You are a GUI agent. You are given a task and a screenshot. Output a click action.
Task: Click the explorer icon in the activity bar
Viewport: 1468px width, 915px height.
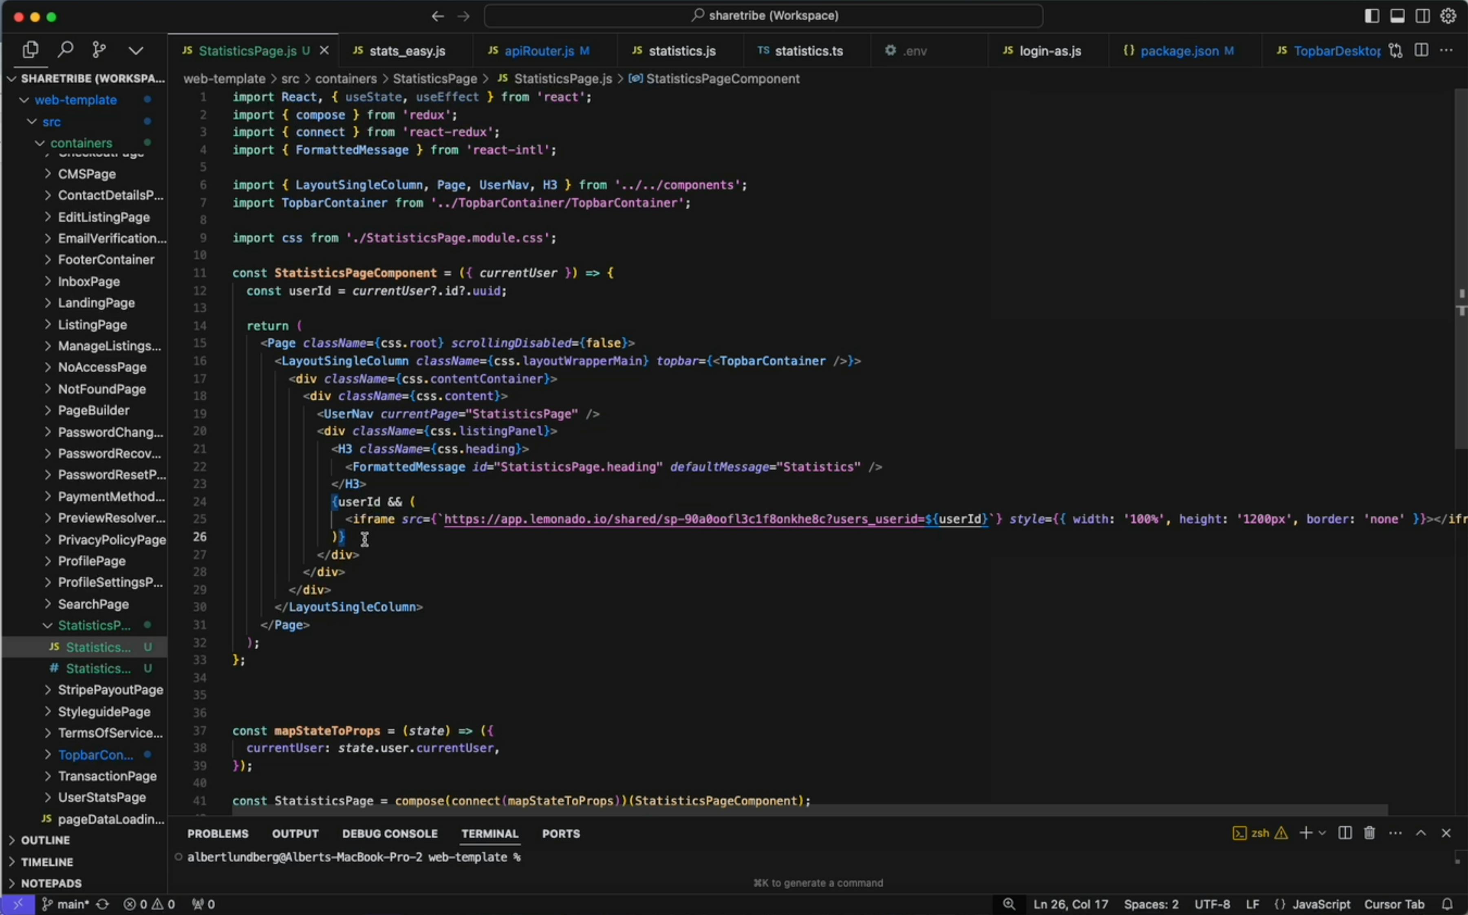(x=31, y=50)
